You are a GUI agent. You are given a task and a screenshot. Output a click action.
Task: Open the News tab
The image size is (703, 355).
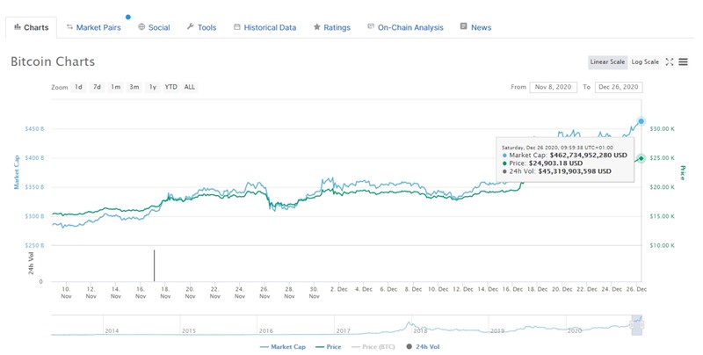coord(475,27)
